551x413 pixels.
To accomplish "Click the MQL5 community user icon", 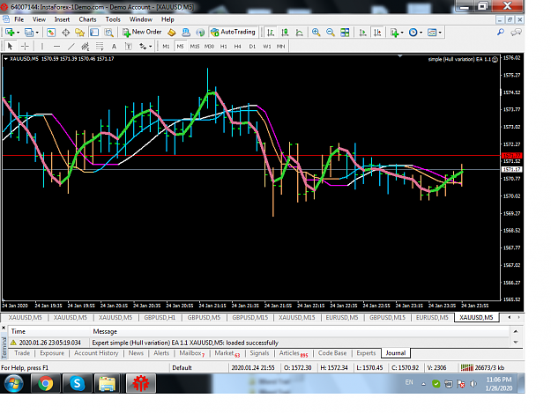I will pyautogui.click(x=186, y=33).
